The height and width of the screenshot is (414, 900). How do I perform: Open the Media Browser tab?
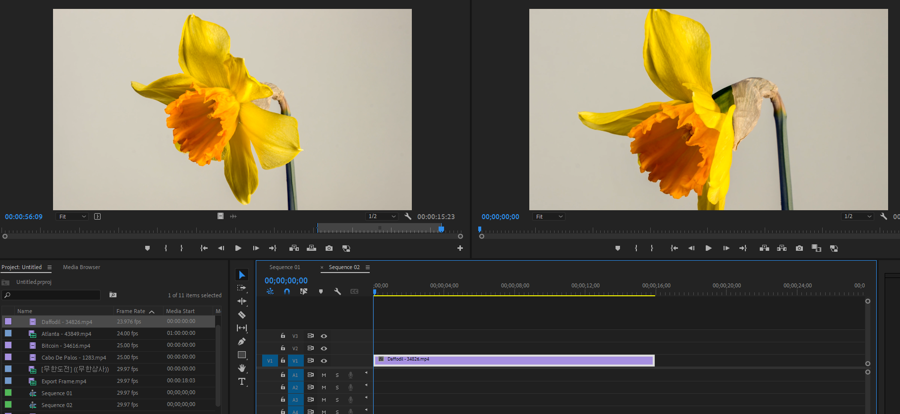tap(81, 268)
